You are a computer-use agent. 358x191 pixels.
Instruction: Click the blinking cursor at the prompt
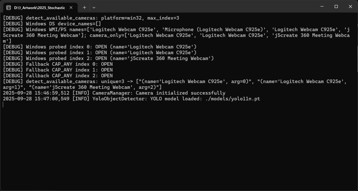tap(3, 105)
